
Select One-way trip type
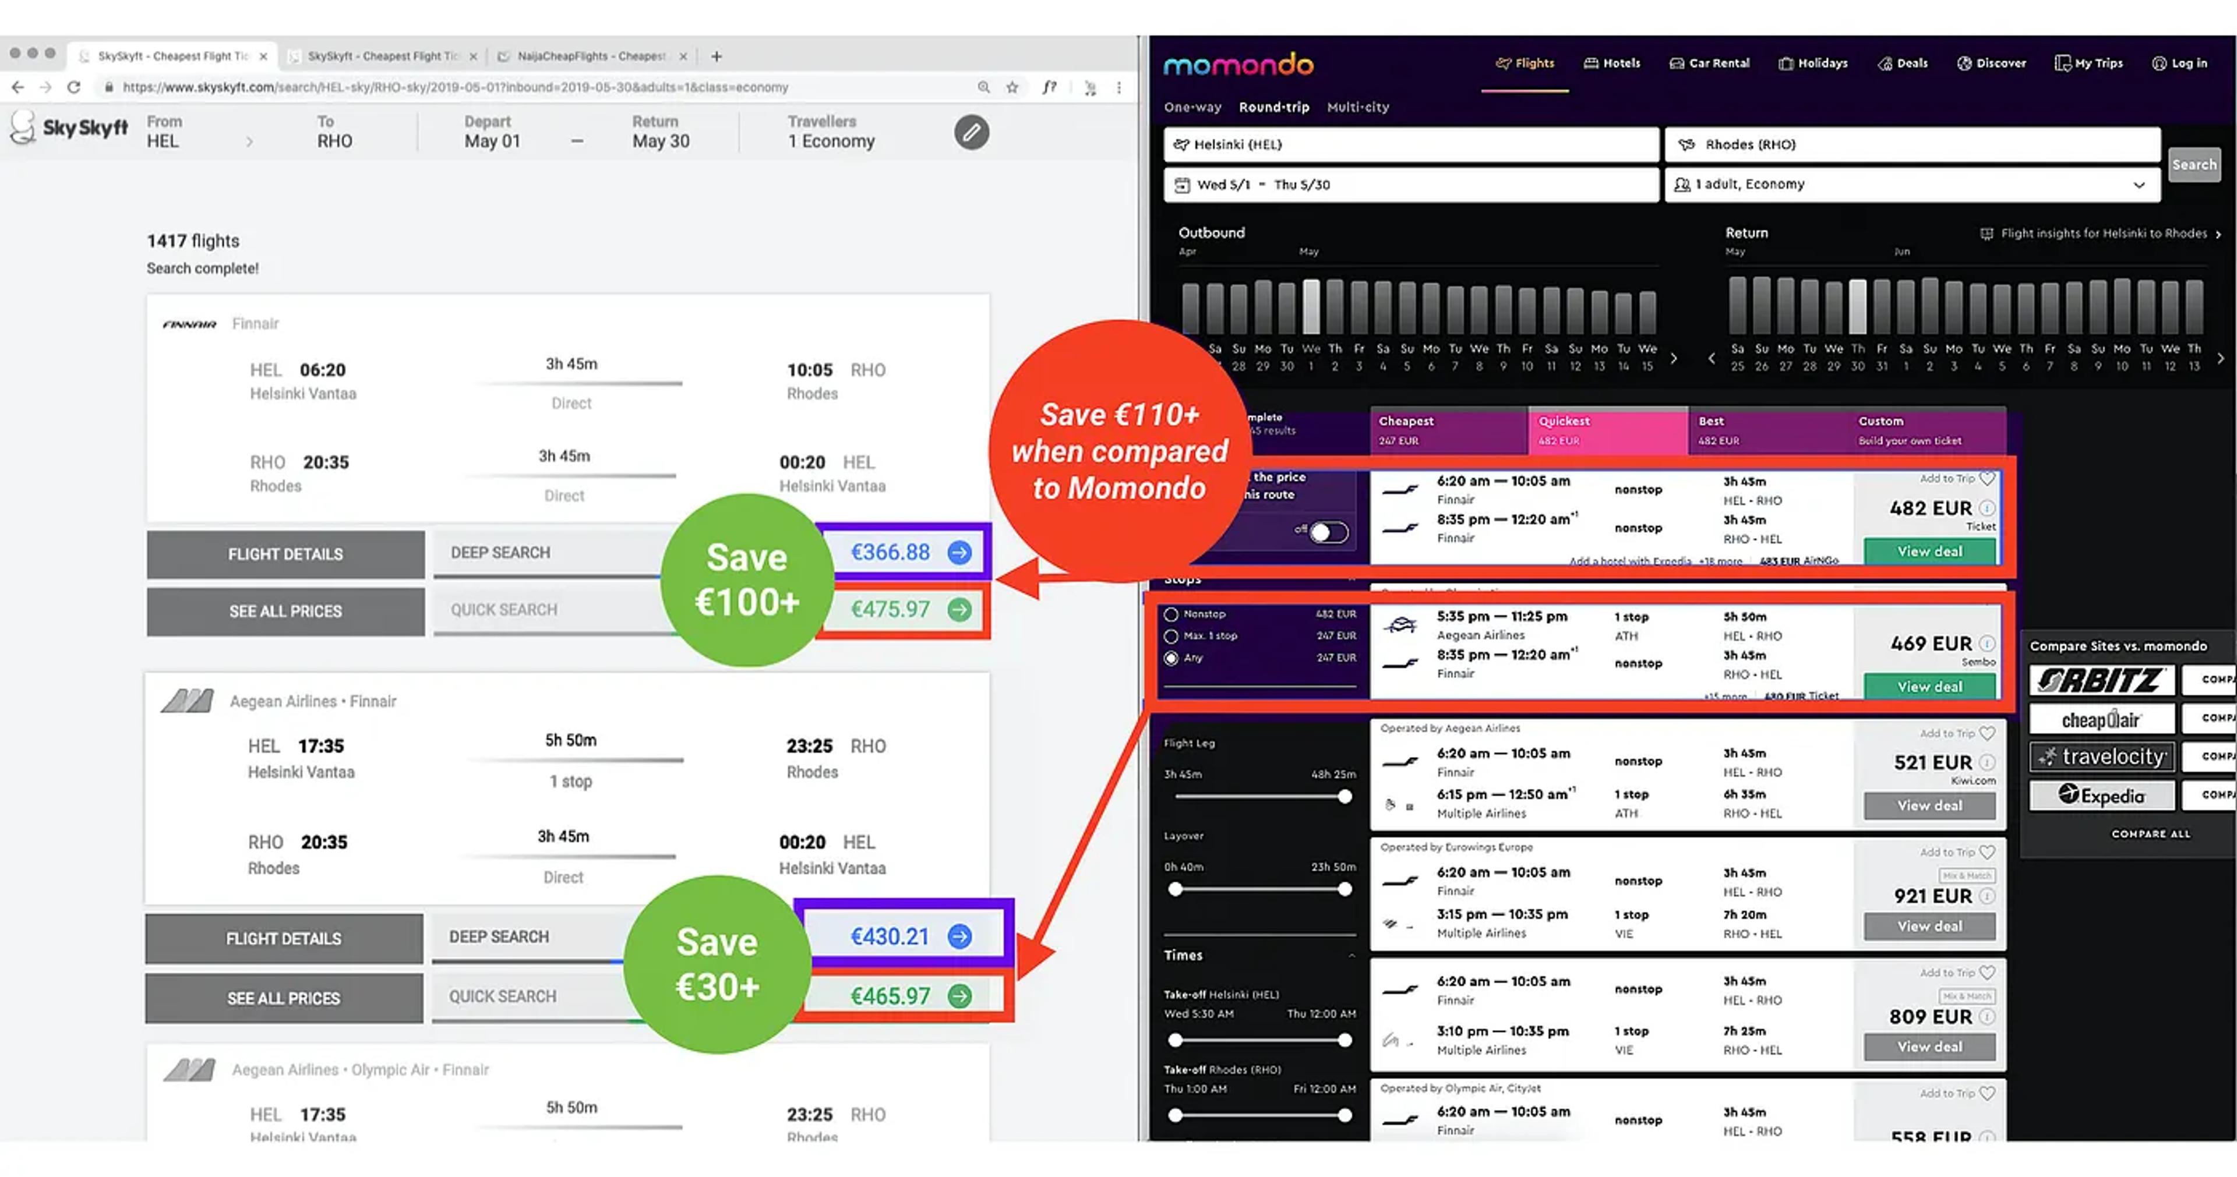(1192, 108)
